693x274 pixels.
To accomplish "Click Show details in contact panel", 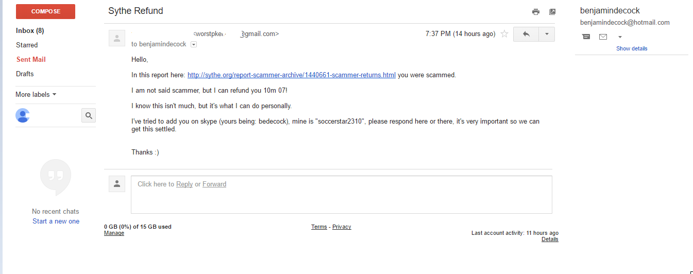I will (x=632, y=48).
